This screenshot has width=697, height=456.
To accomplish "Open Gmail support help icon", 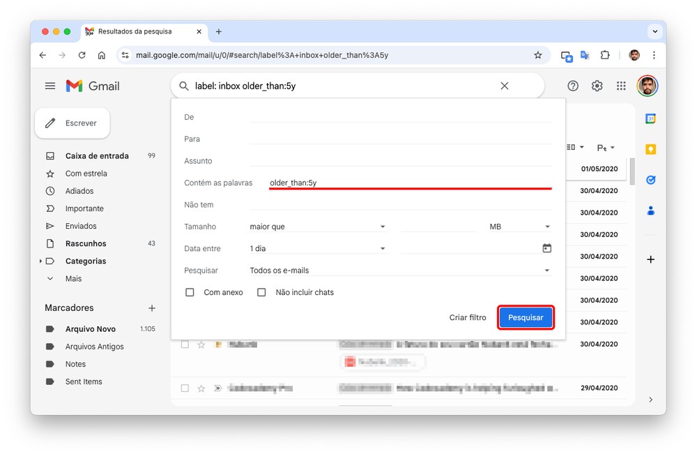I will 573,86.
